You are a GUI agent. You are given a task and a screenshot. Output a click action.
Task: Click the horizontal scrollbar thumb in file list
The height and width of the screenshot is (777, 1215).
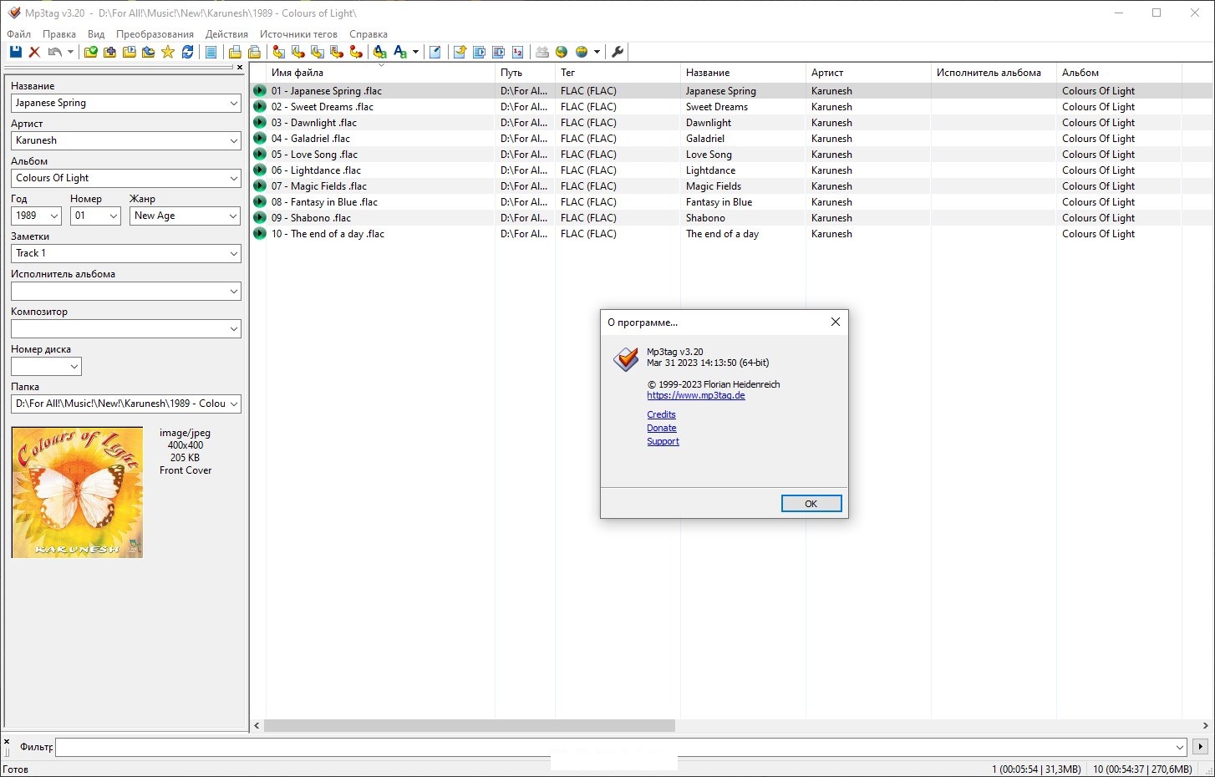coord(470,726)
